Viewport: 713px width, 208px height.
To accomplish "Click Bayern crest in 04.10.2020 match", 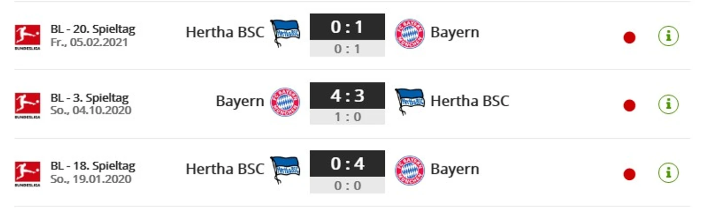I will (285, 102).
